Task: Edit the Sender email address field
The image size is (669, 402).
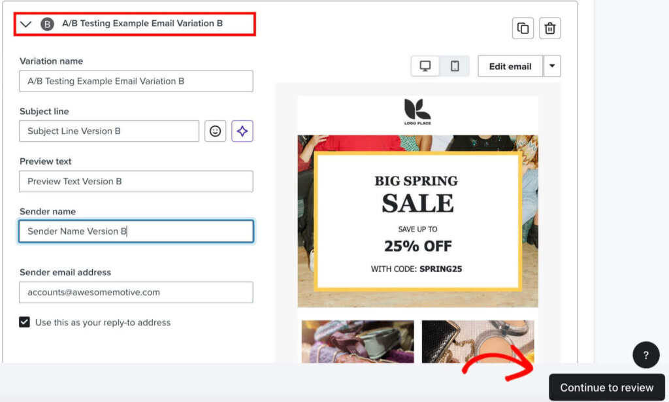Action: 136,292
